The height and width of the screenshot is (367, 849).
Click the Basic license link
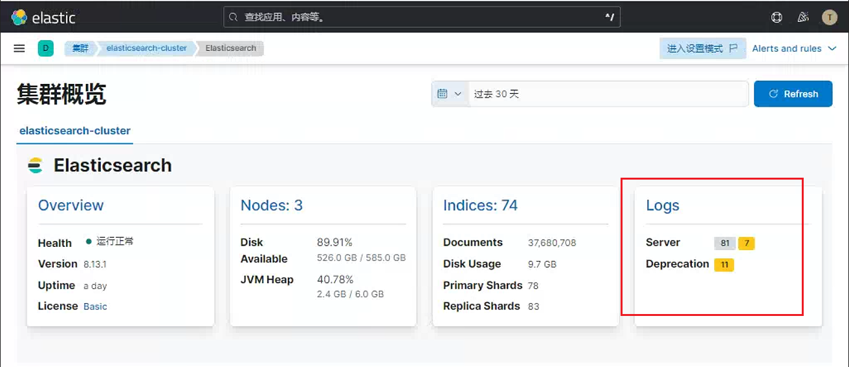point(95,306)
